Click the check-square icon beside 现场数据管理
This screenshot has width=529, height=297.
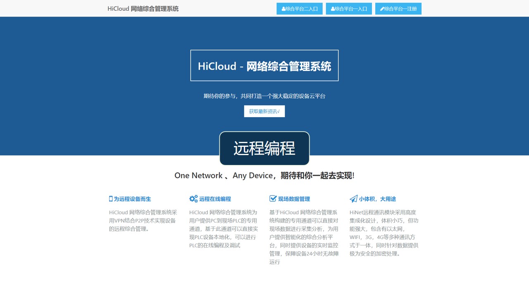pos(273,199)
